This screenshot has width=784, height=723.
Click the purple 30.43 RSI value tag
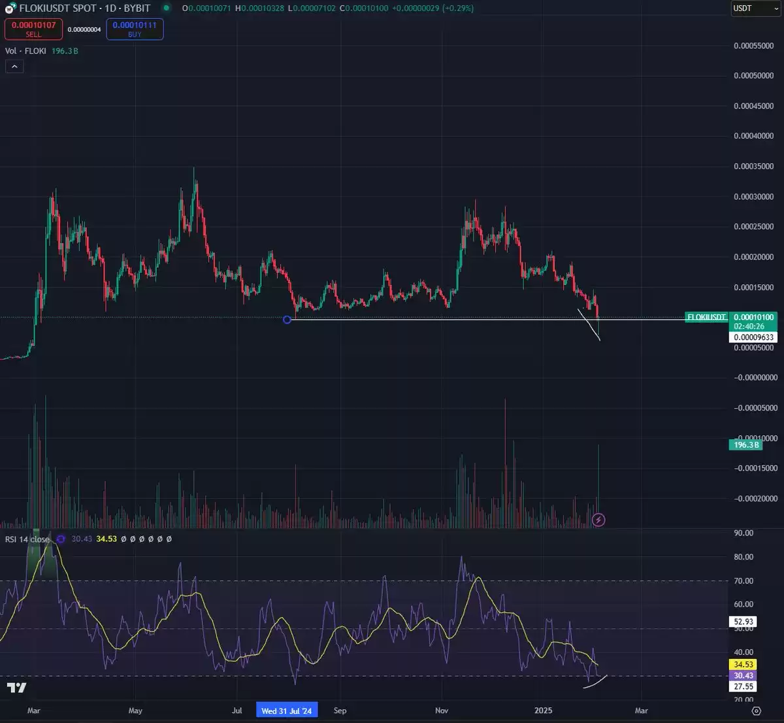743,675
